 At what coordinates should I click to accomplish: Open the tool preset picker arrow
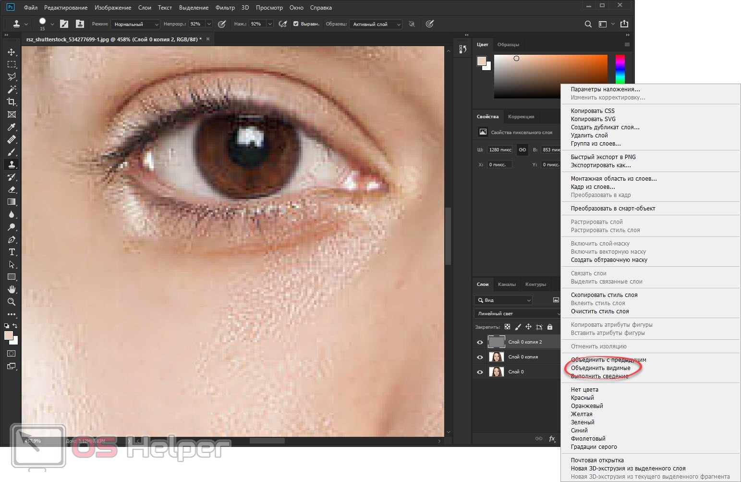(26, 24)
